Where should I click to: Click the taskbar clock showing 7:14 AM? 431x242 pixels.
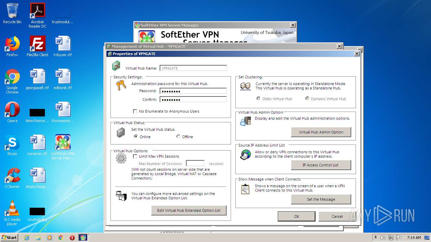414,238
